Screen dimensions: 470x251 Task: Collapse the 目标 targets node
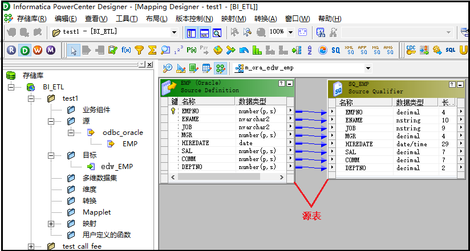[x=51, y=155]
